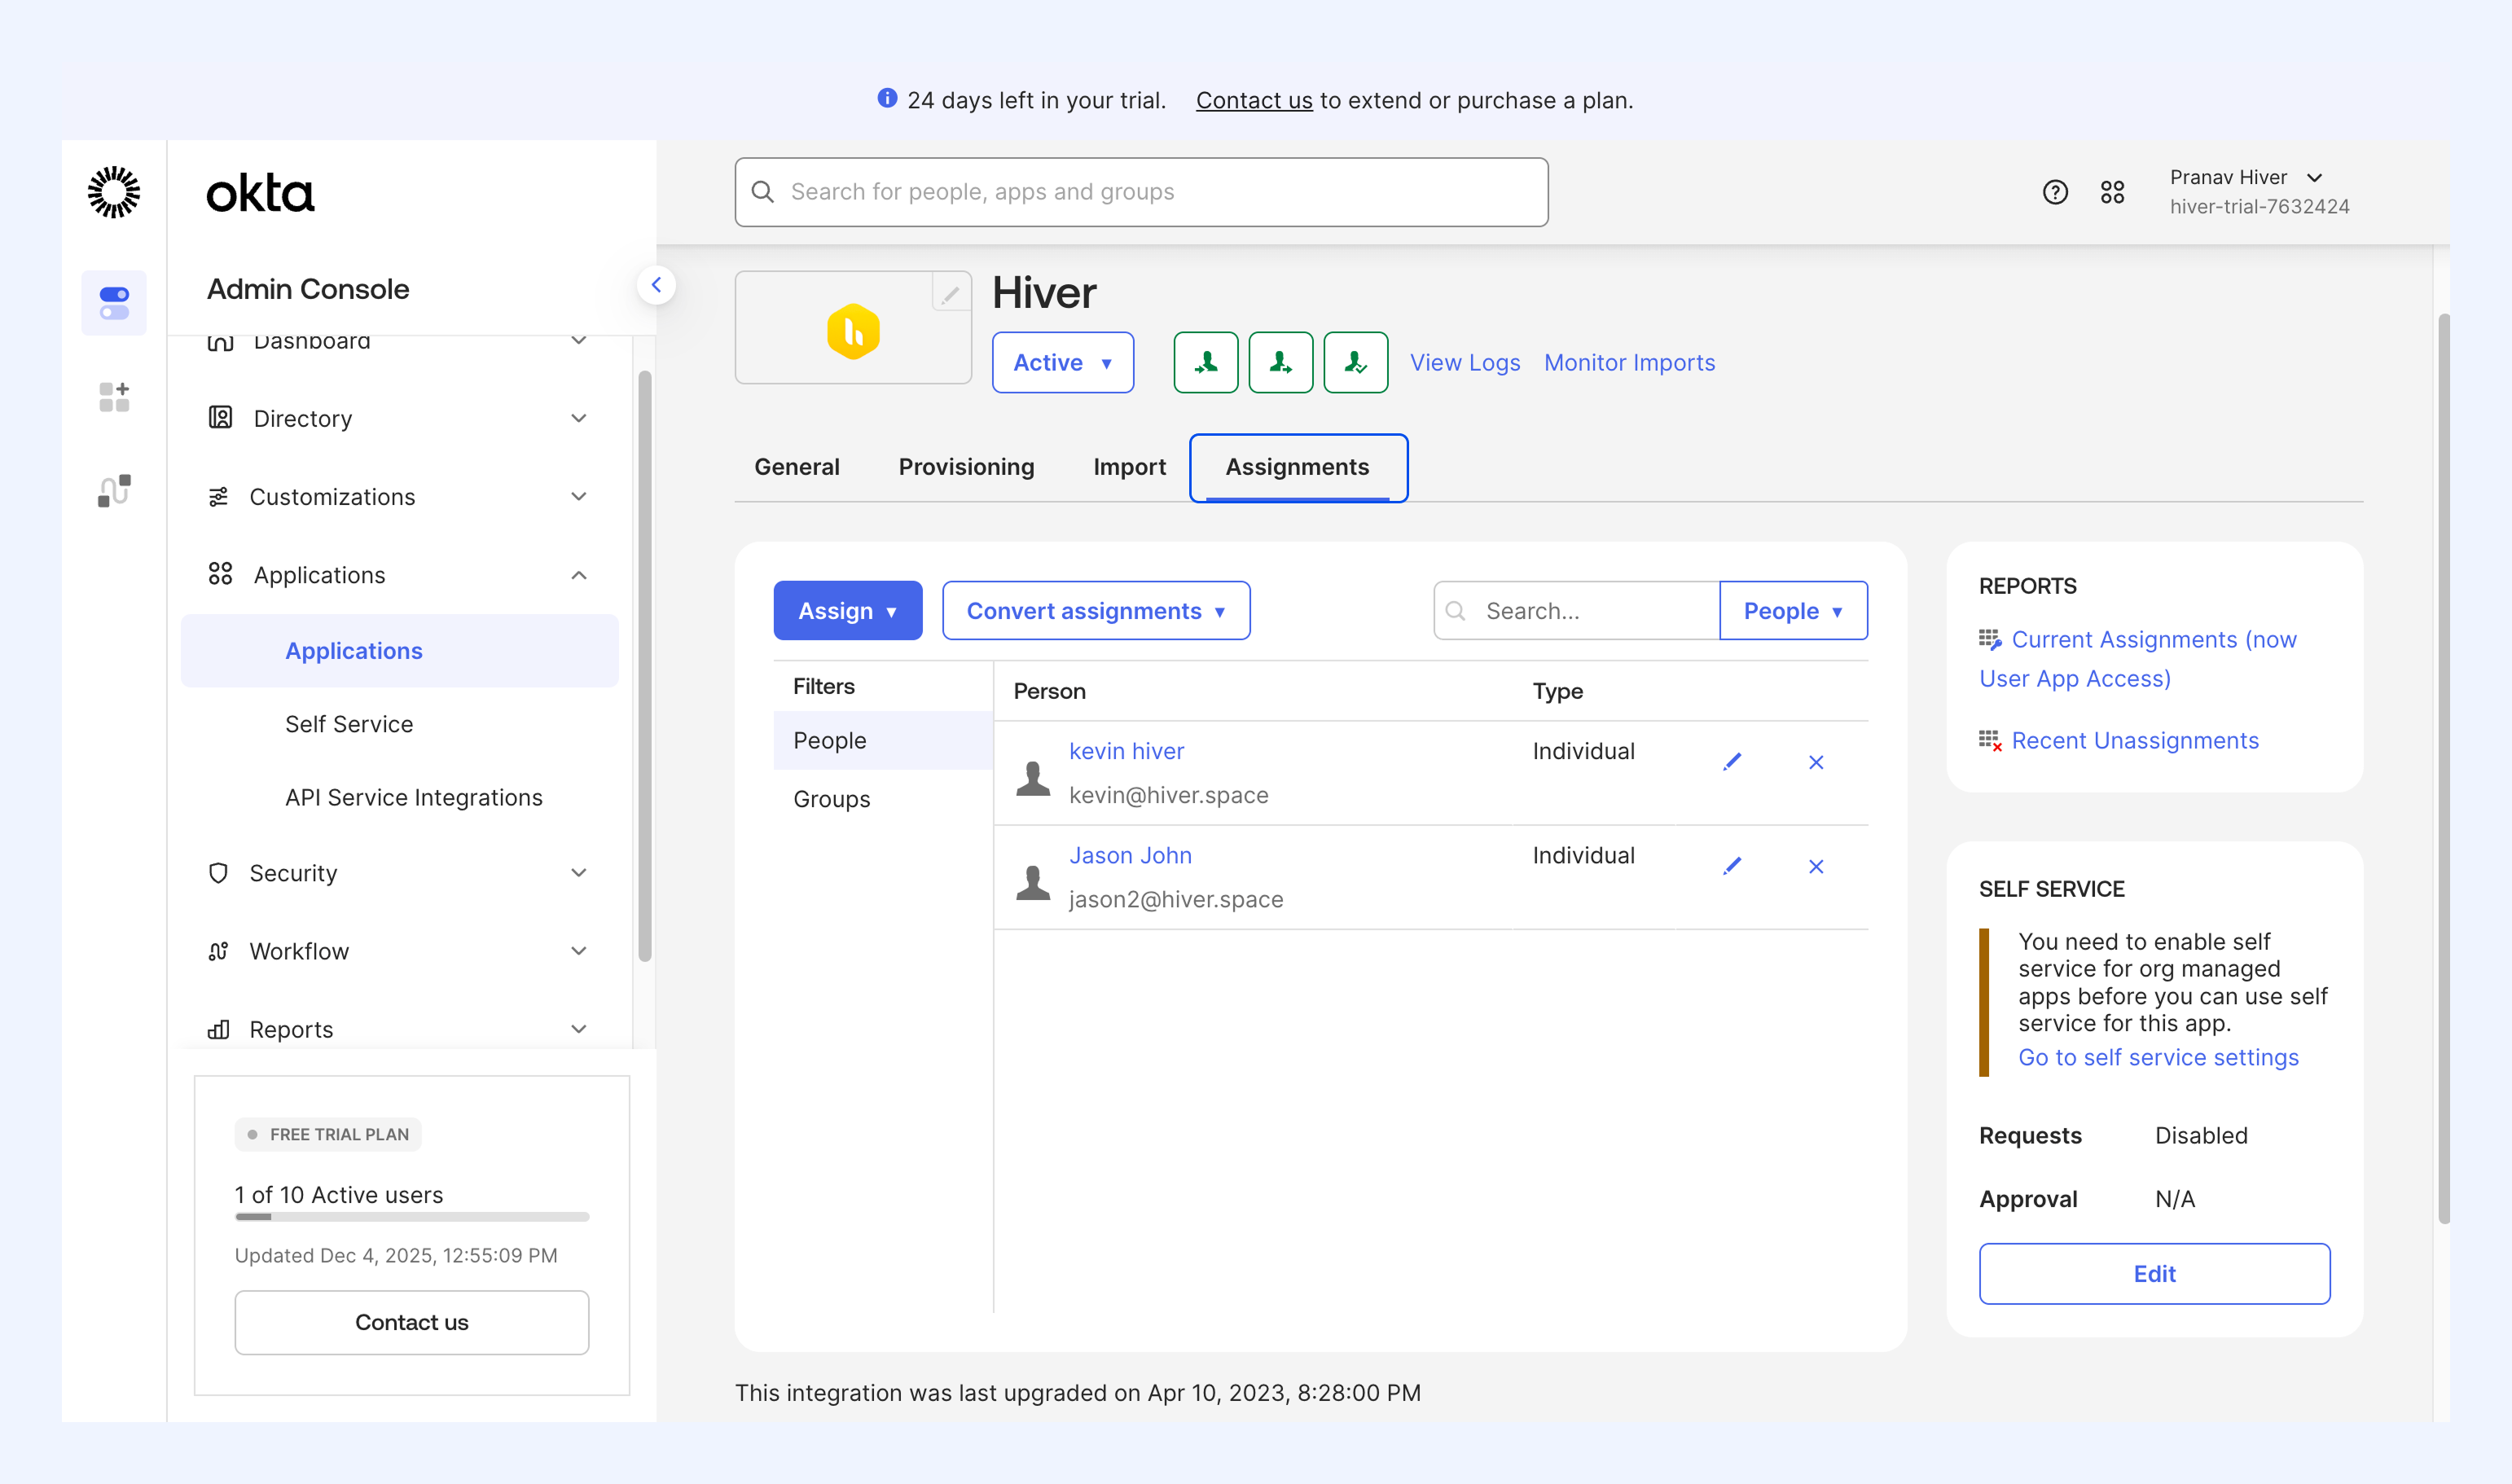Click the Security shield icon
Screen dimensions: 2512x1484
[218, 872]
